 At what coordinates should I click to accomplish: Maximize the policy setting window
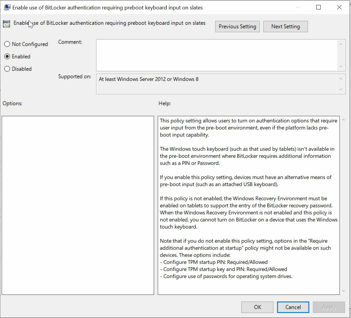tap(318, 7)
